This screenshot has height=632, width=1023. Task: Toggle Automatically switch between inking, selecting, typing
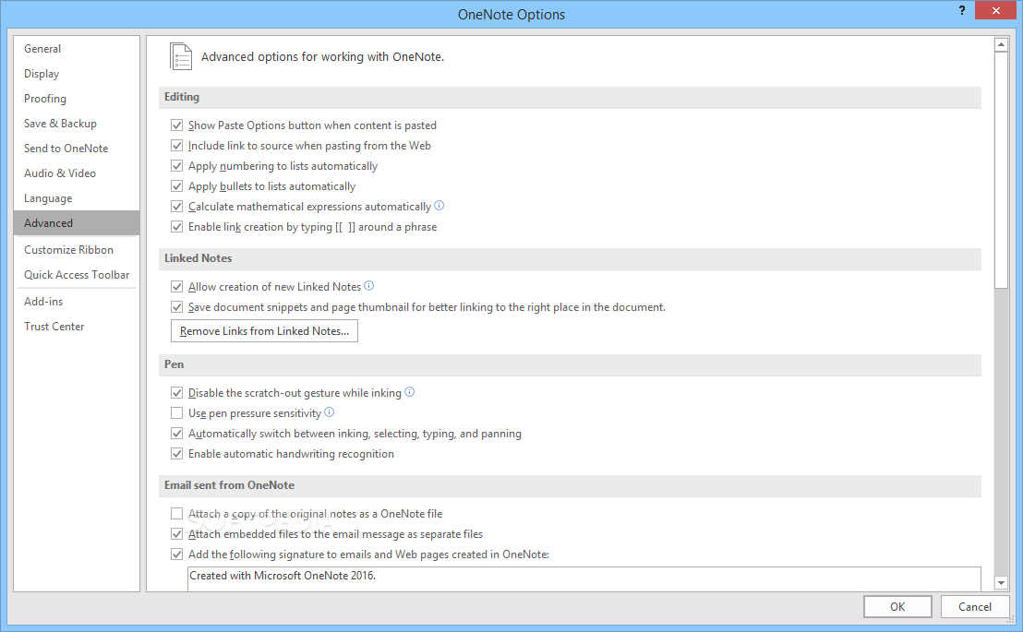point(176,434)
